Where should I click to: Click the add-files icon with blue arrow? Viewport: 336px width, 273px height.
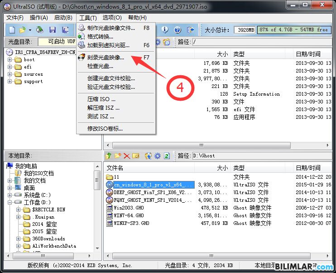coord(148,156)
